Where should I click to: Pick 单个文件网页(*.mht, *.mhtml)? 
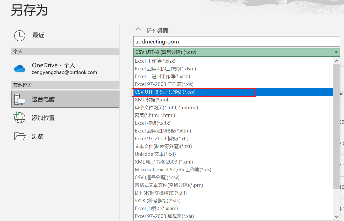tap(233, 108)
